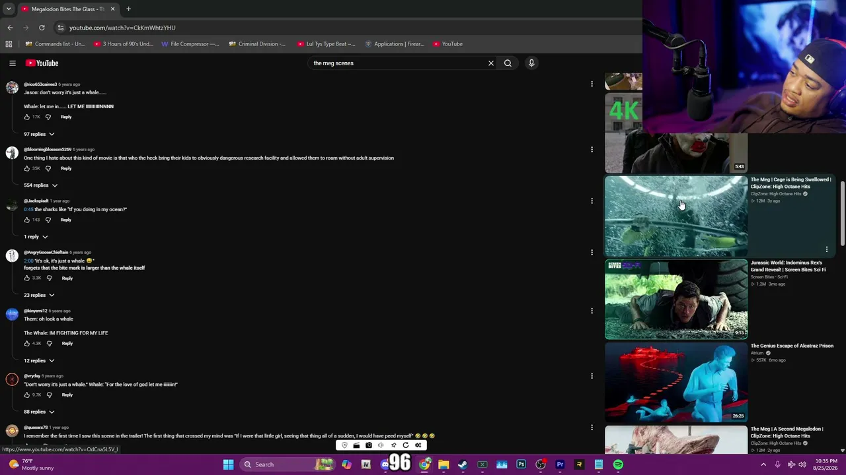The height and width of the screenshot is (475, 846).
Task: Expand the 23 replies thread
Action: (39, 295)
